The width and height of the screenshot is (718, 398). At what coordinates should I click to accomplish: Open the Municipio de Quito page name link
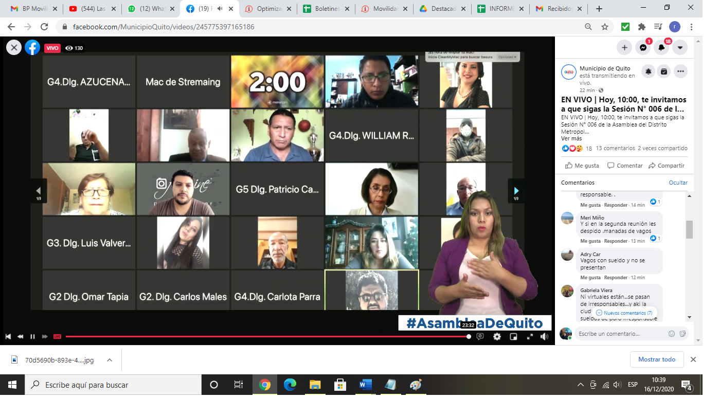[x=605, y=68]
